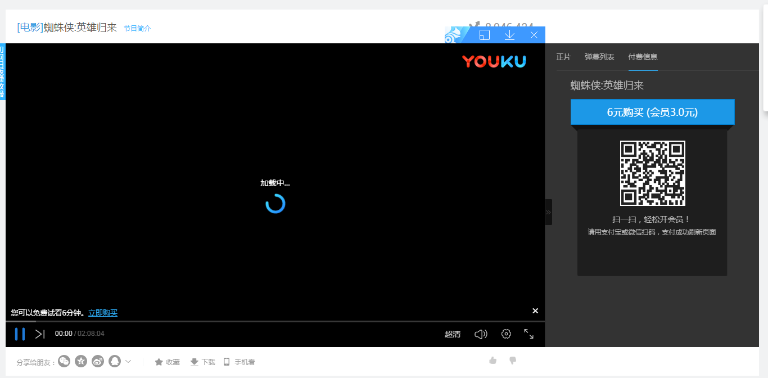768x378 pixels.
Task: Share to Qzone star icon
Action: coord(81,361)
